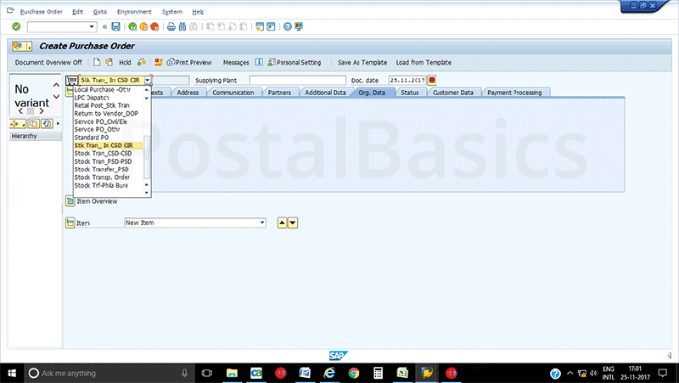Image resolution: width=679 pixels, height=383 pixels.
Task: Click the Supplying Plant input field
Action: coord(297,80)
